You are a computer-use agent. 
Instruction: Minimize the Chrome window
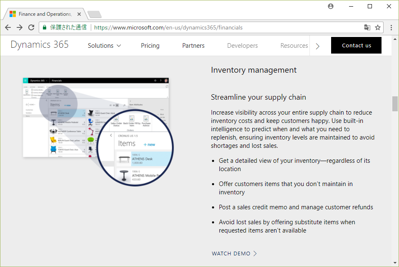tap(351, 6)
